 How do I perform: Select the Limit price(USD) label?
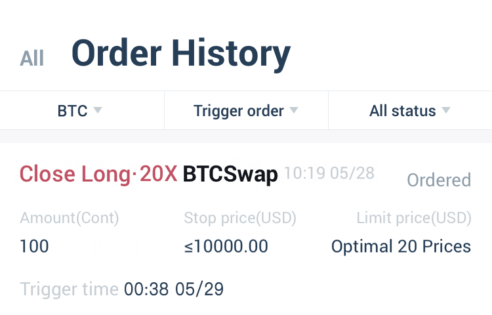pyautogui.click(x=414, y=218)
